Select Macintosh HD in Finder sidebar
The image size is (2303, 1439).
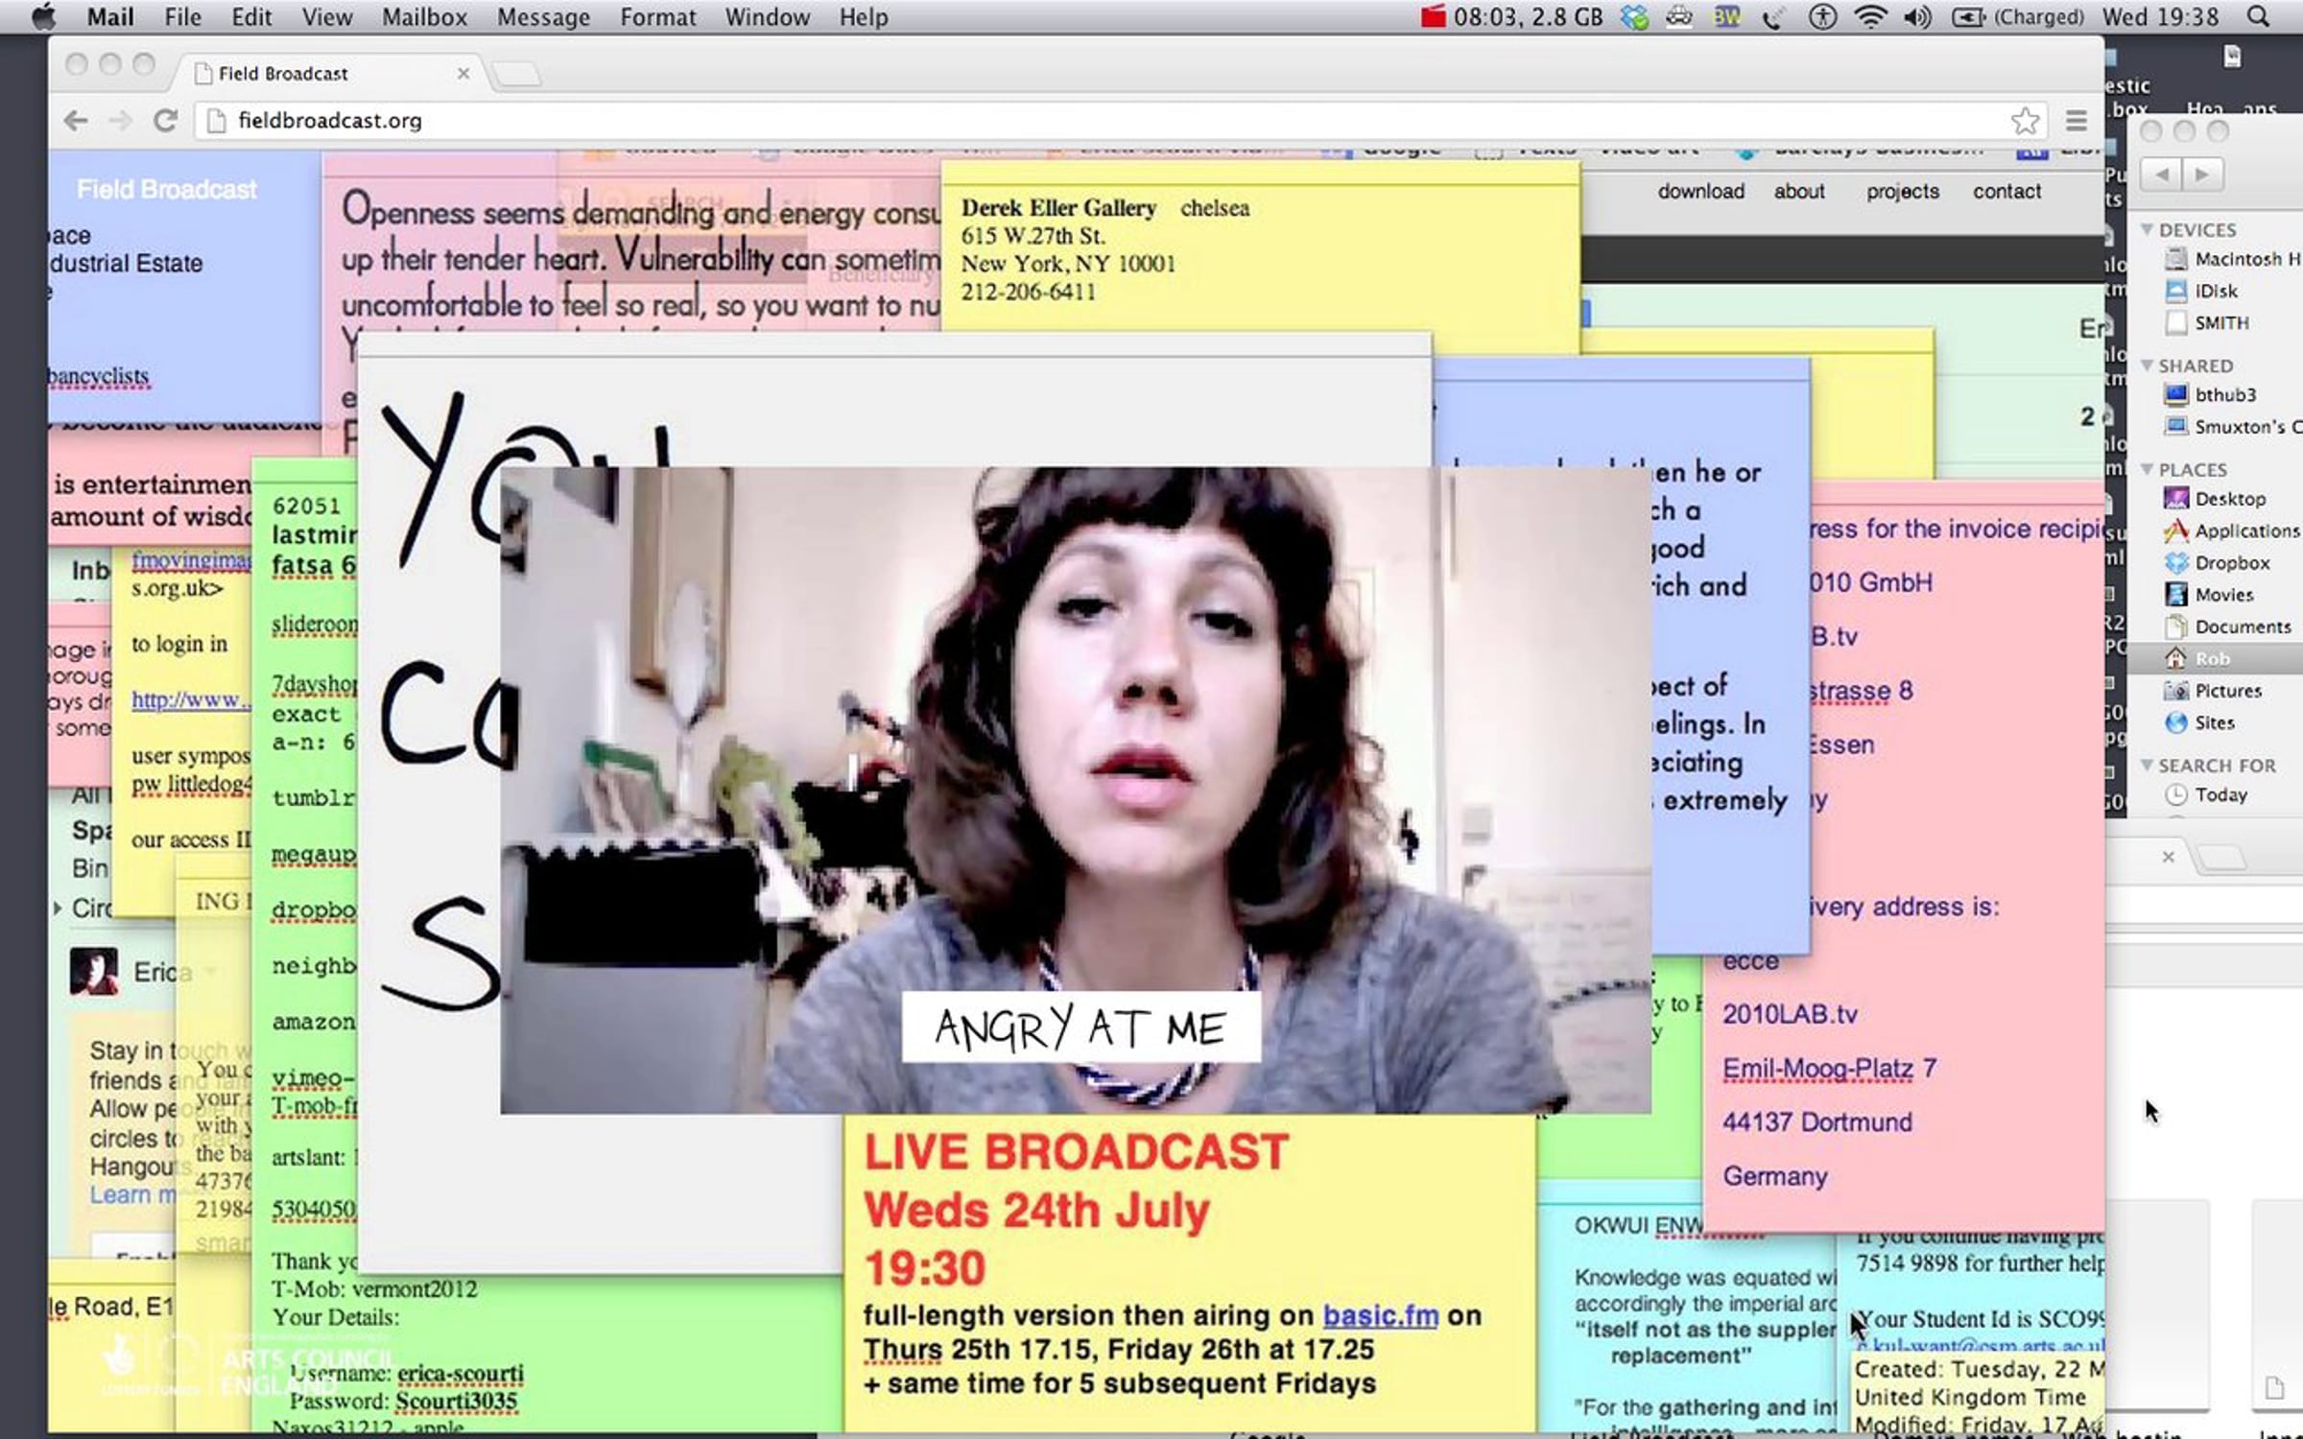coord(2232,259)
